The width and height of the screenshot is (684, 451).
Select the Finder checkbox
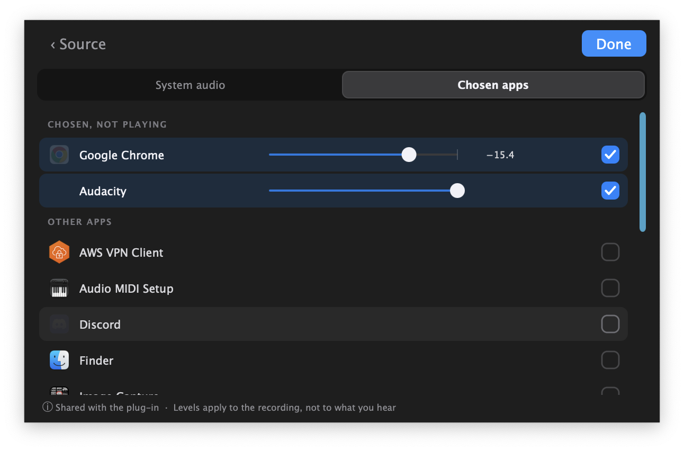(610, 360)
